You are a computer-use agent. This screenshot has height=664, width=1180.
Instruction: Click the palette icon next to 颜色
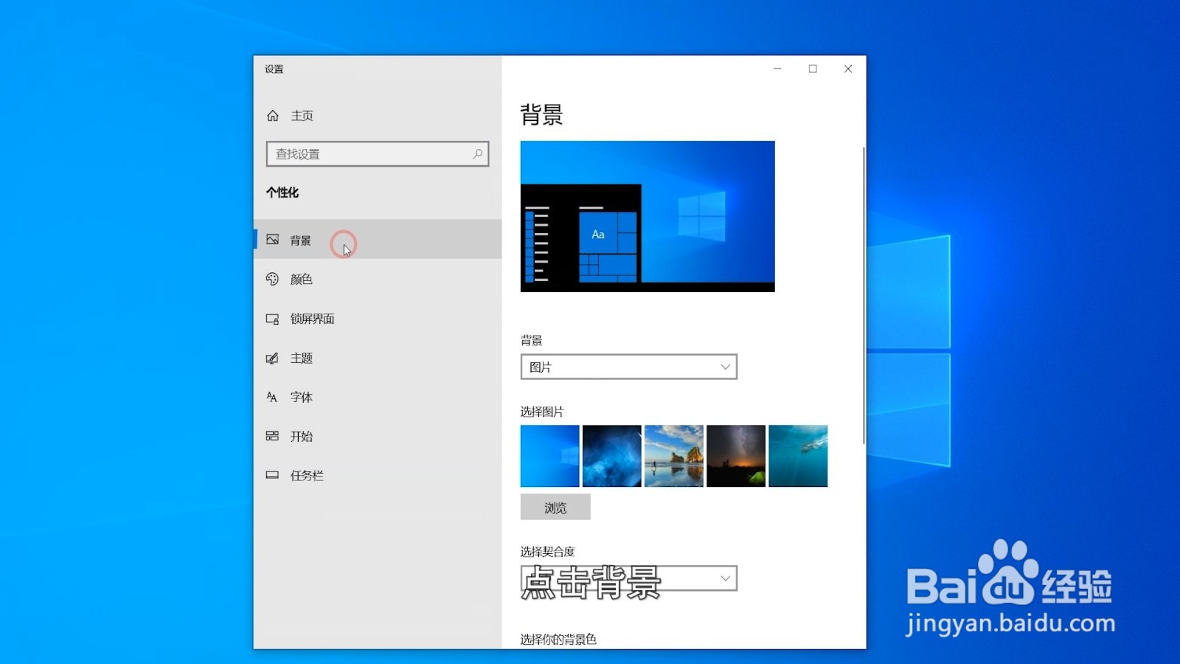point(272,279)
